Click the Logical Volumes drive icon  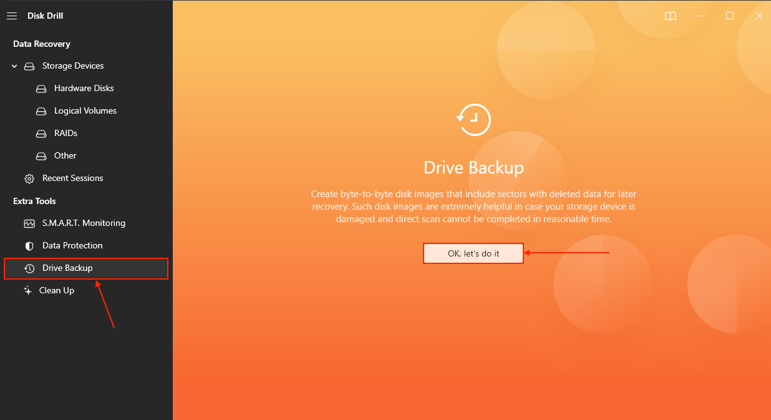coord(41,111)
